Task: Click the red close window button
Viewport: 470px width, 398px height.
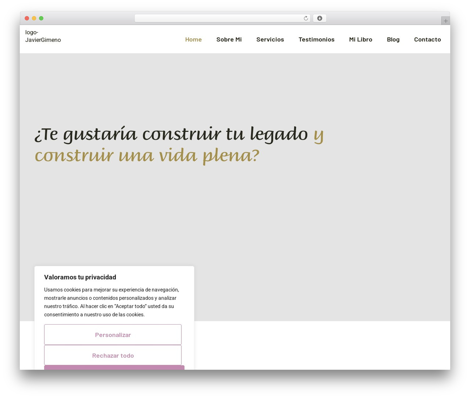Action: coord(27,18)
